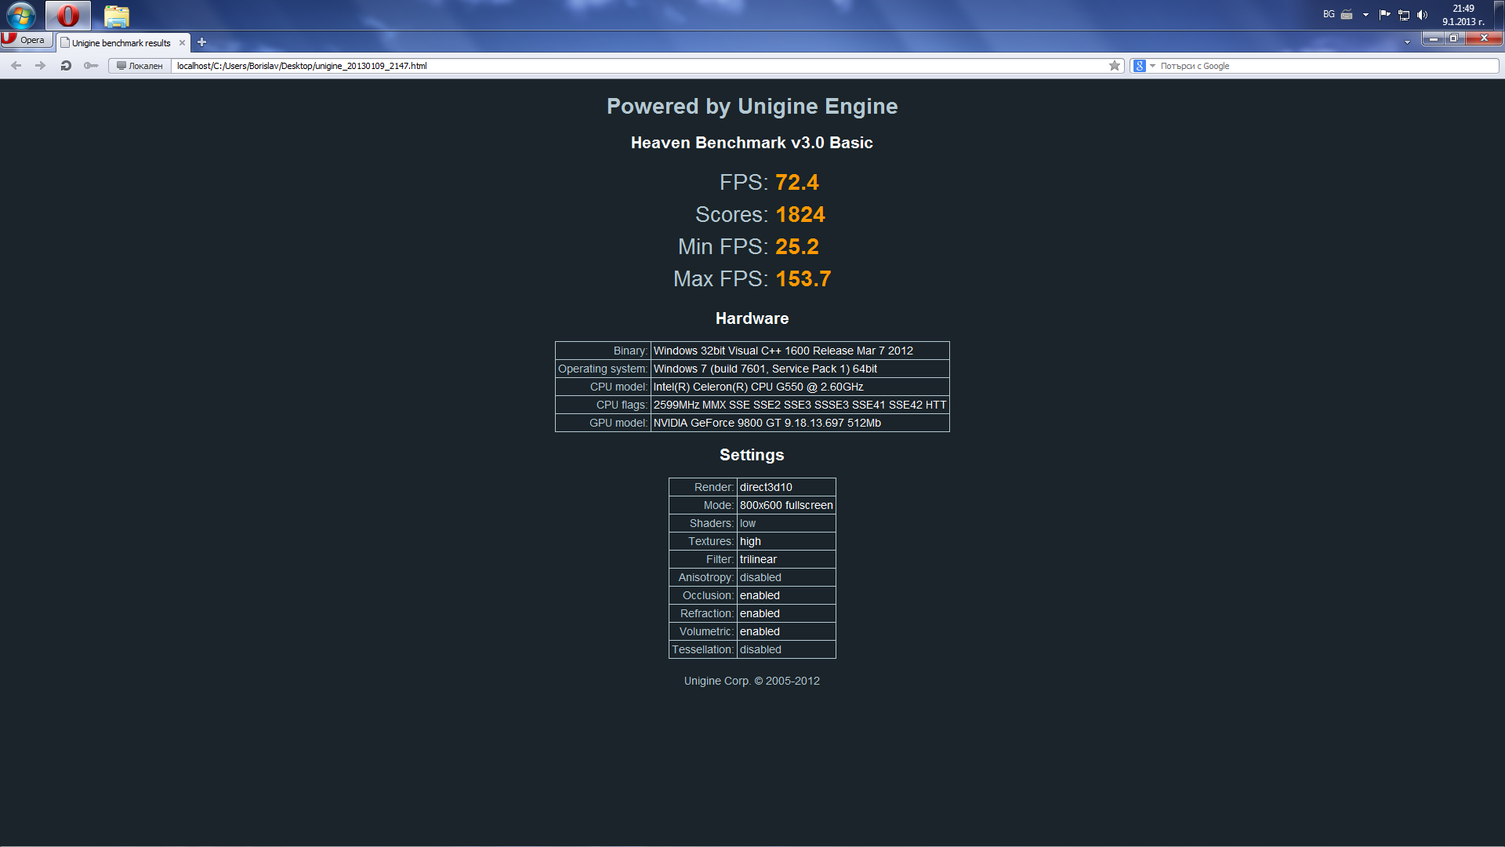1505x847 pixels.
Task: Open the Google search engine dropdown
Action: pos(1144,66)
